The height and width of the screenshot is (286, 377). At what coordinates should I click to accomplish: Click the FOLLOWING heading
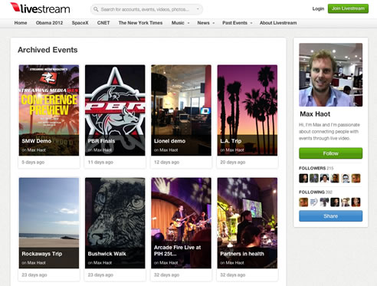pyautogui.click(x=316, y=192)
